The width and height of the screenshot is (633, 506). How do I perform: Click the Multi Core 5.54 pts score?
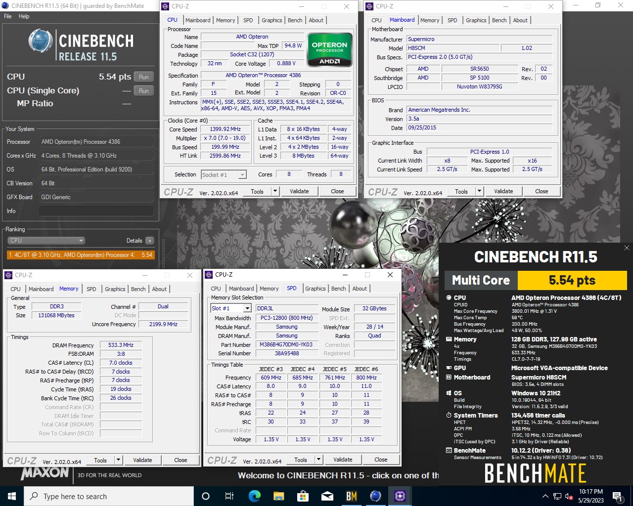(572, 280)
